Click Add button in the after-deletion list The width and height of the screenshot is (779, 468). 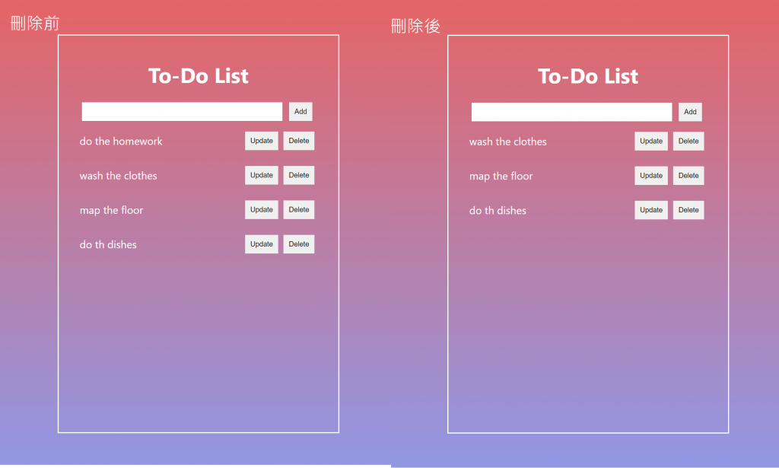[x=690, y=113]
